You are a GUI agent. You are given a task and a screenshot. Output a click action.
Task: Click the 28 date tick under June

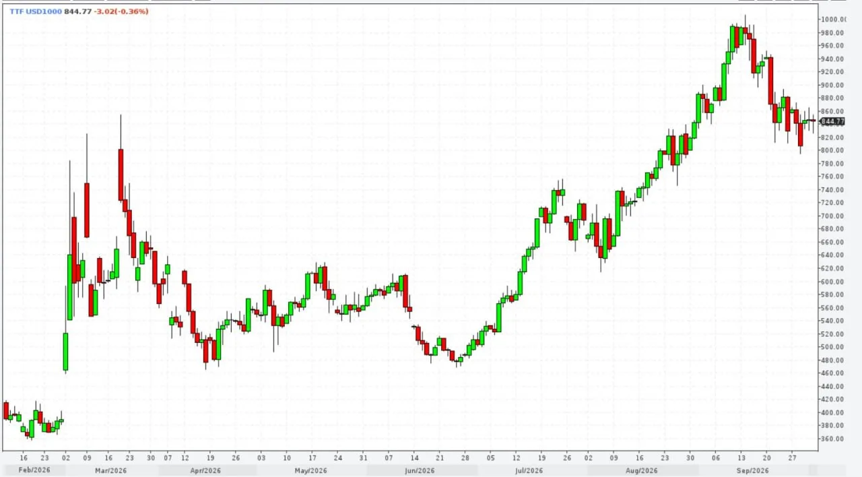pos(465,457)
